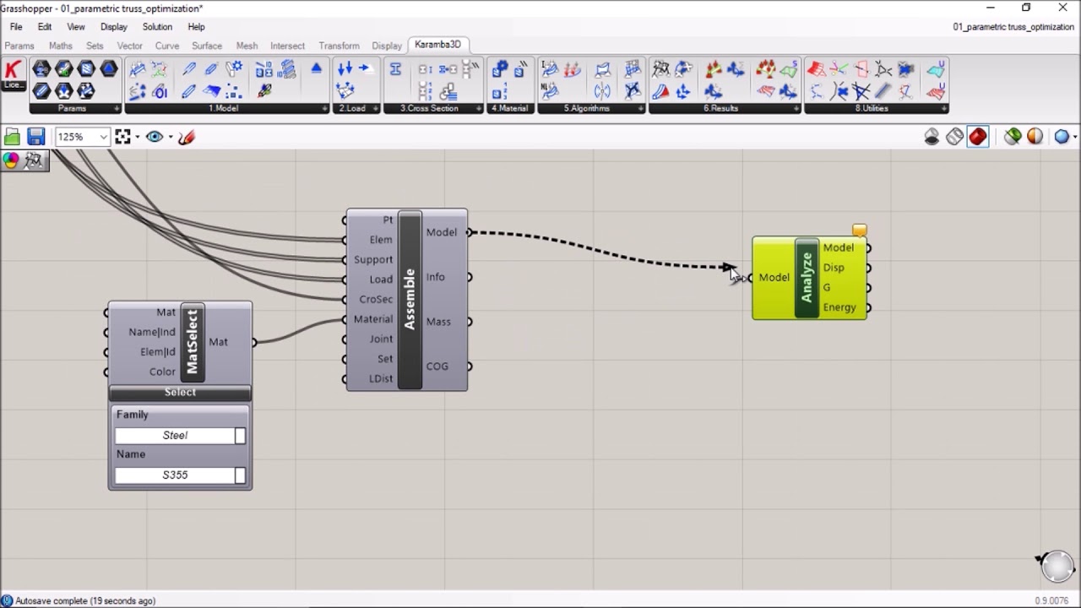Viewport: 1081px width, 608px height.
Task: Click the color wheel canvas widget icon
Action: [11, 160]
